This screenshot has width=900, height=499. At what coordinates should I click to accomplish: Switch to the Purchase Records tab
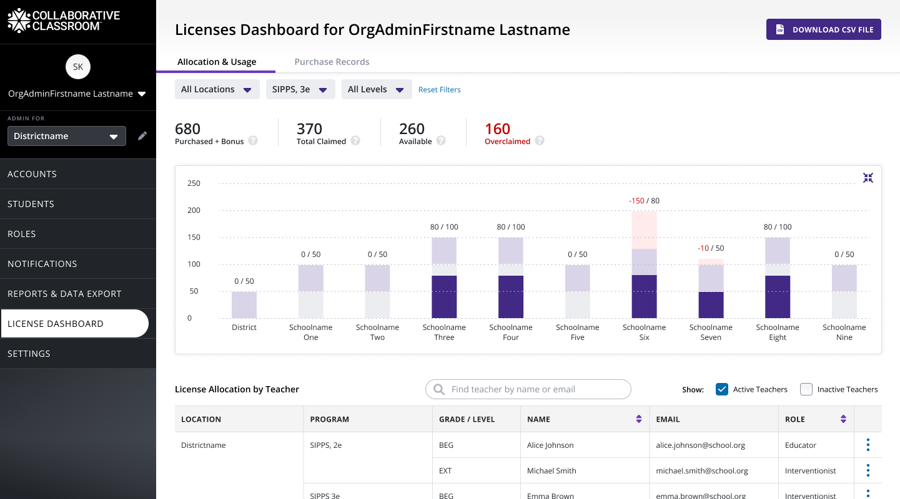(332, 62)
